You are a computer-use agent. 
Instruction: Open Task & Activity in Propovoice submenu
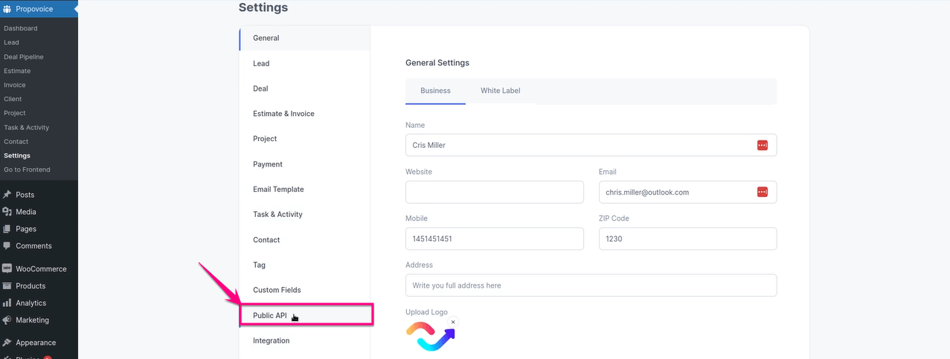(26, 127)
